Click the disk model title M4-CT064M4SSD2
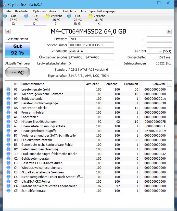177x211 pixels. (88, 31)
